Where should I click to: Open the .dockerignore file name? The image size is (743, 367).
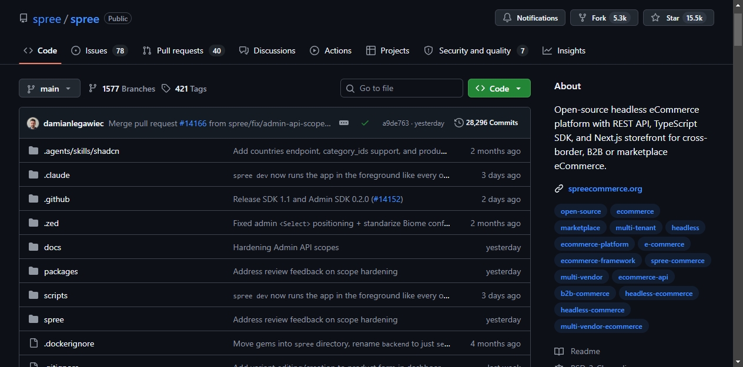(x=69, y=344)
